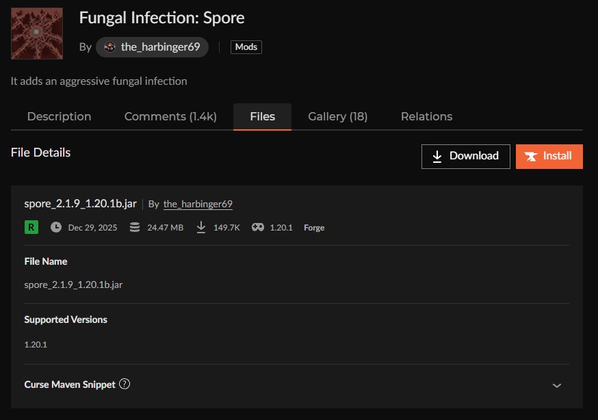Open the Description tab
598x420 pixels.
pos(59,116)
